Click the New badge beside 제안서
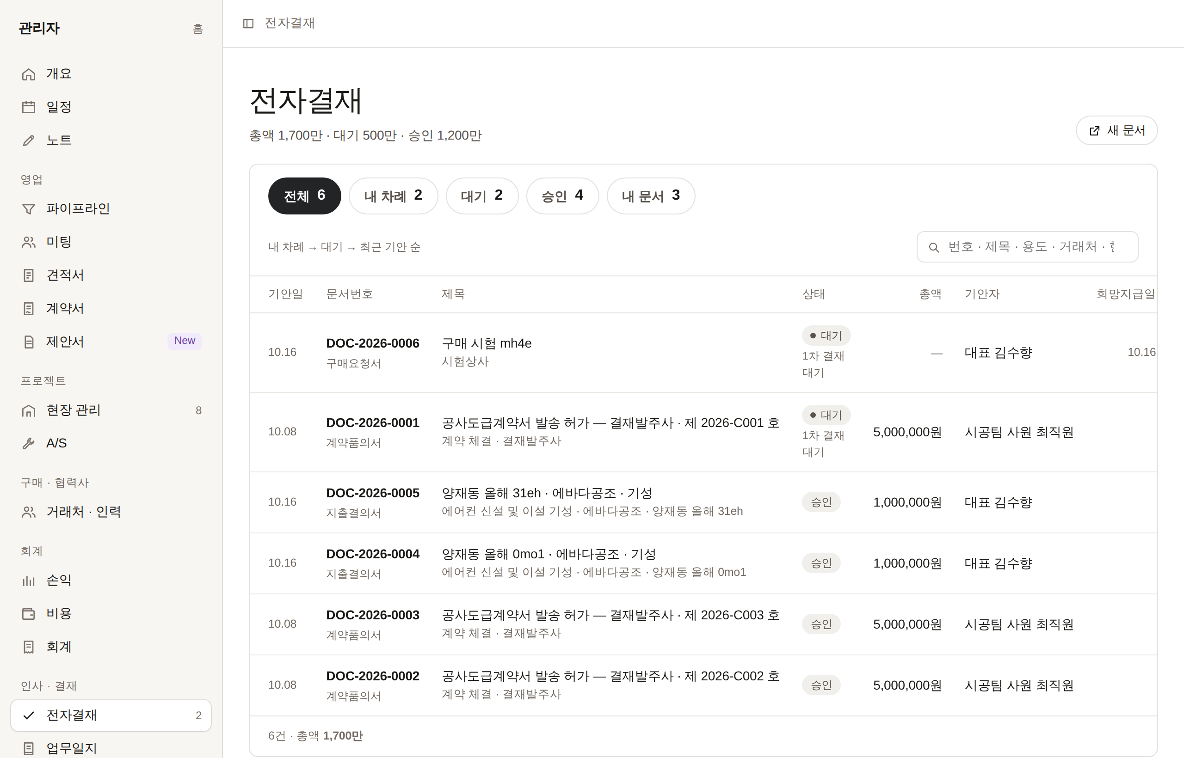1184x758 pixels. [x=184, y=341]
